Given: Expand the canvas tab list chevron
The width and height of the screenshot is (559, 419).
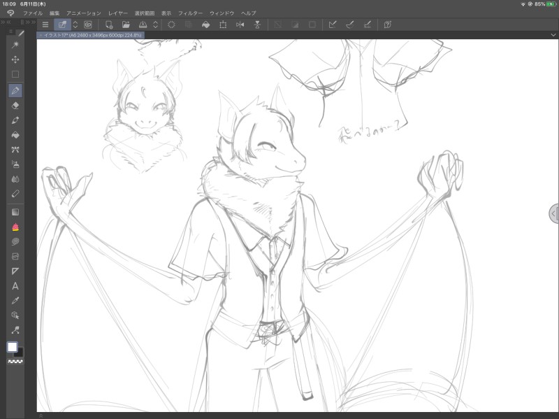Looking at the screenshot, I should [x=553, y=35].
